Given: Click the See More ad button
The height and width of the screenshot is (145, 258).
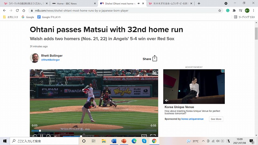Looking at the screenshot, I should 216,119.
